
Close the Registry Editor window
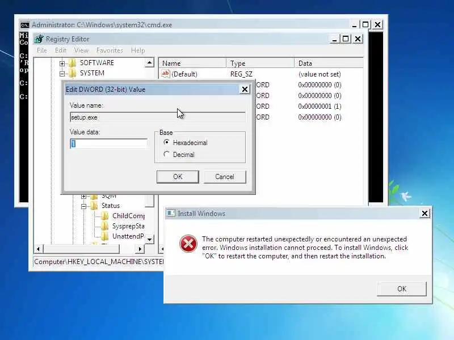[x=358, y=39]
